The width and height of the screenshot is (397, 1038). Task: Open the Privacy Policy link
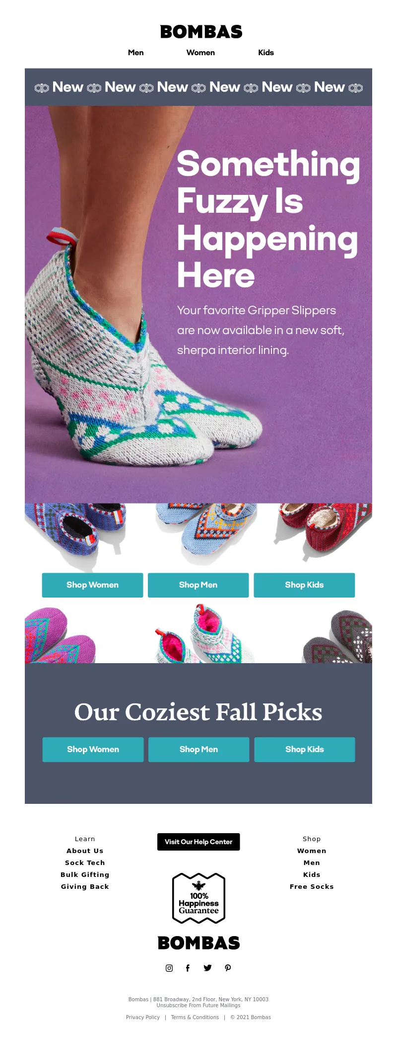(x=143, y=1018)
